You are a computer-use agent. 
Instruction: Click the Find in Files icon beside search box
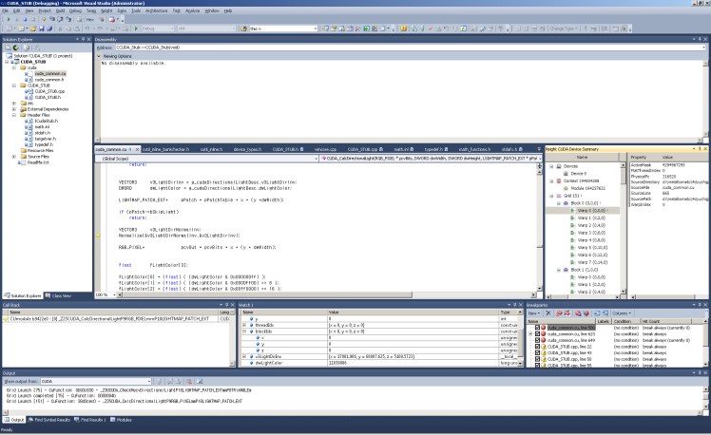tap(243, 28)
